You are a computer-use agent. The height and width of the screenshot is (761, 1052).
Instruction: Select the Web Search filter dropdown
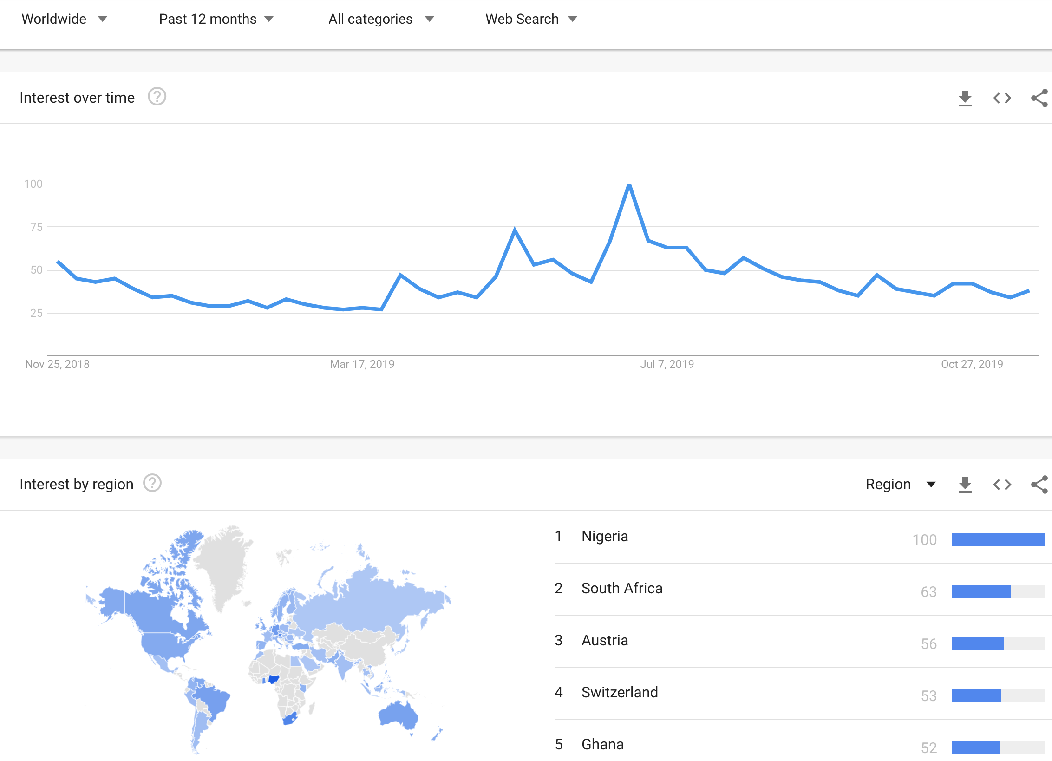click(529, 12)
